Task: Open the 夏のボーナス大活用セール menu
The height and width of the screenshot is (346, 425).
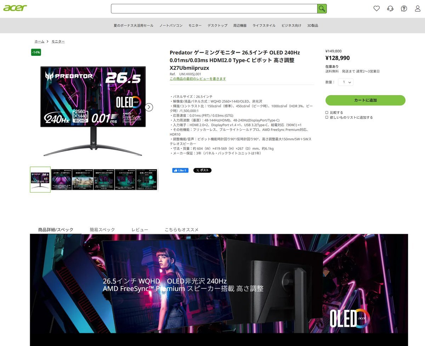Action: [x=134, y=25]
